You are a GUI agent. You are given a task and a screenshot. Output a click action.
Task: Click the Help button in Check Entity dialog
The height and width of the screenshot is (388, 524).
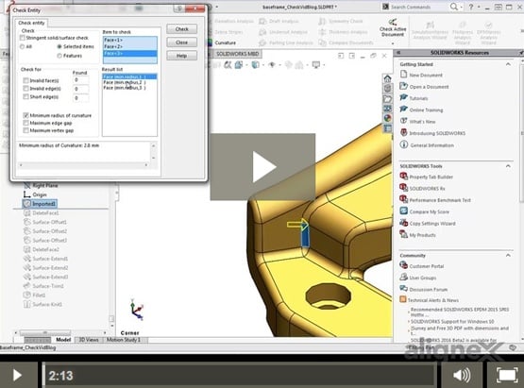[x=181, y=56]
